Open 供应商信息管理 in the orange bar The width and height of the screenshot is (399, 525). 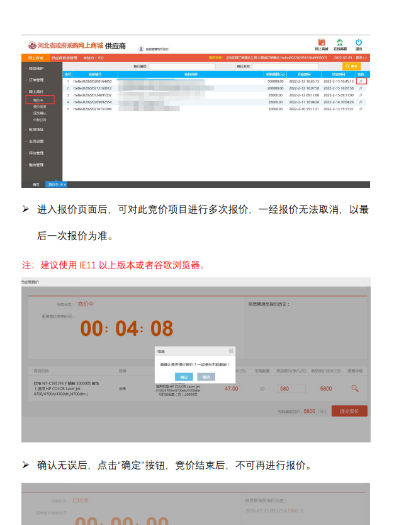coord(64,58)
